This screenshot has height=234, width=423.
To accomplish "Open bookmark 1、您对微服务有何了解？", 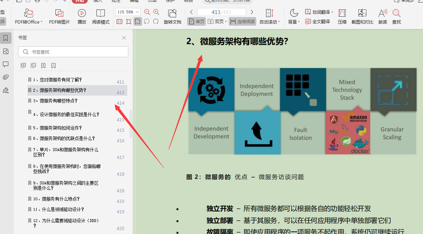I will click(x=58, y=80).
